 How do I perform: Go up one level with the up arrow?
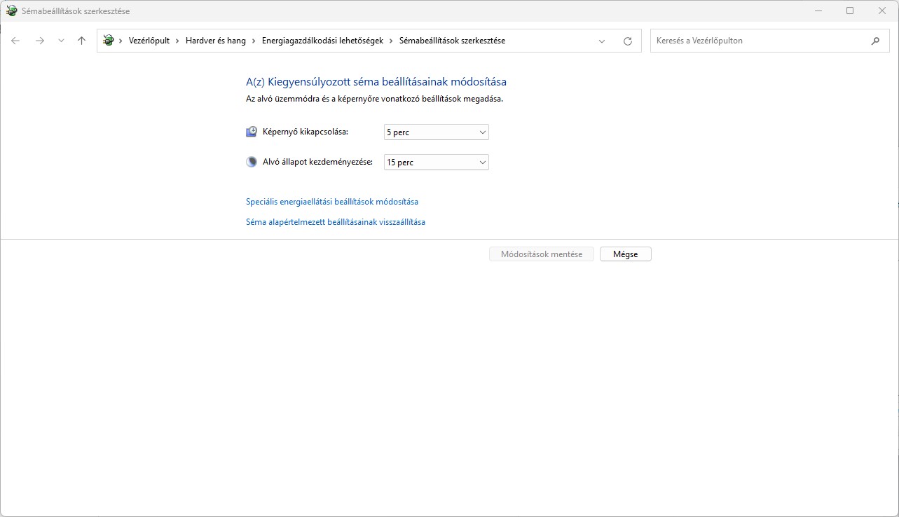81,41
